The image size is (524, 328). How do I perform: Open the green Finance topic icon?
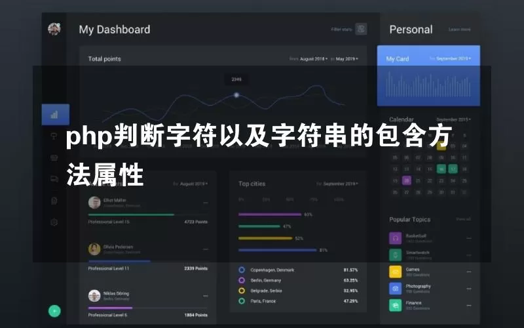[396, 305]
